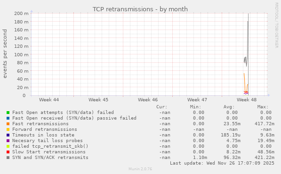281x174 pixels.
Task: Click the 'Week 48' axis label
Action: point(247,100)
